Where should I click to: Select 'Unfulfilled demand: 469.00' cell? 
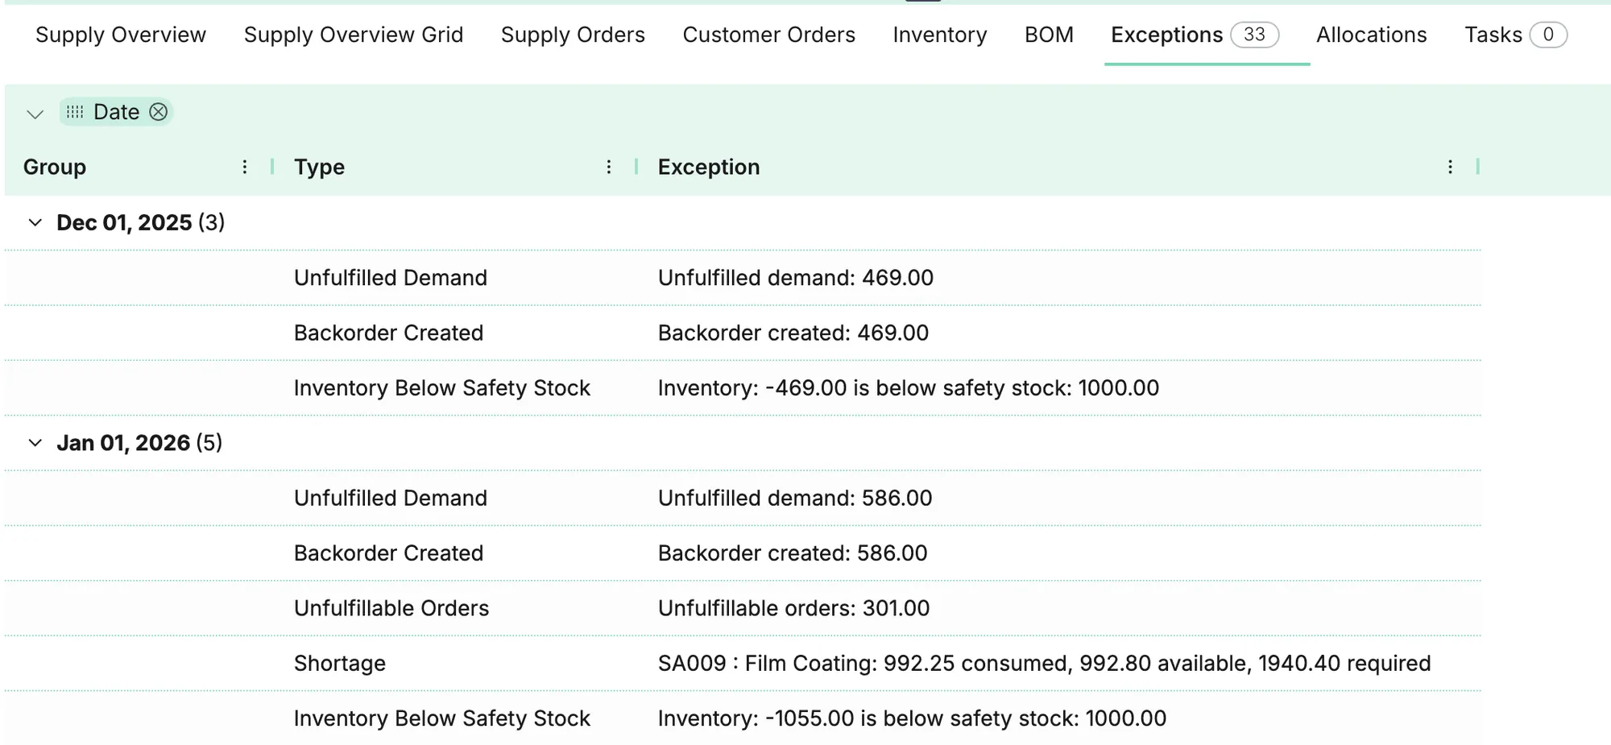point(796,278)
